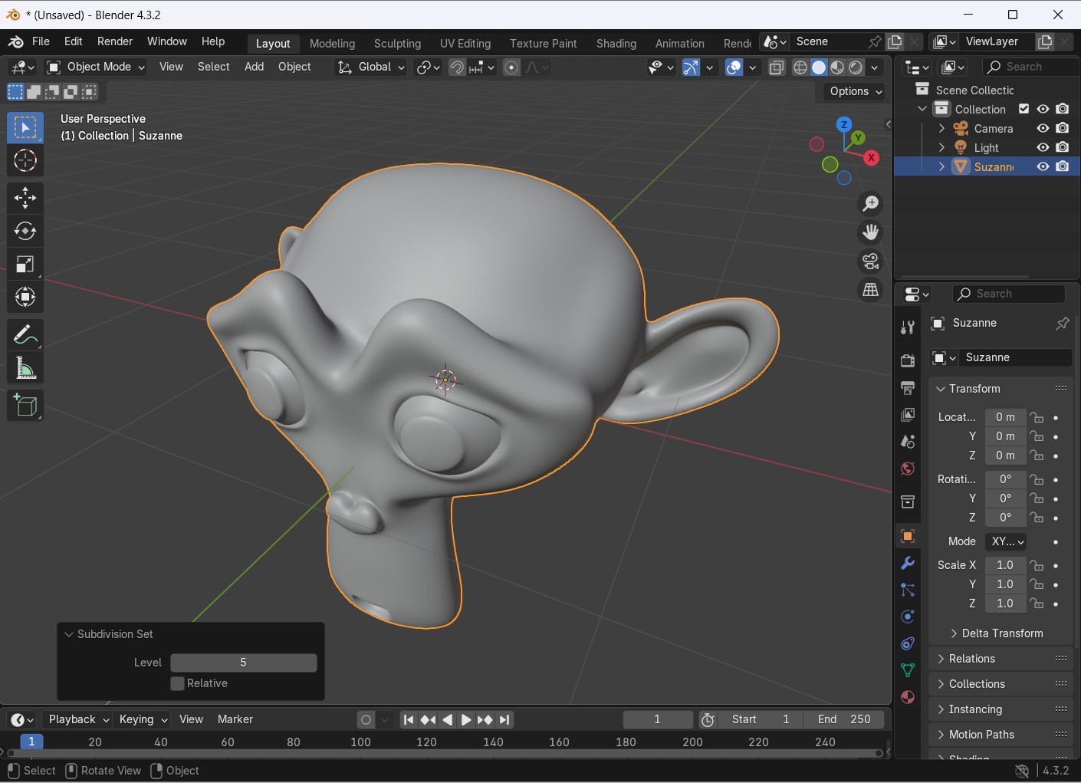
Task: Expand the Camera tree item
Action: pos(941,128)
